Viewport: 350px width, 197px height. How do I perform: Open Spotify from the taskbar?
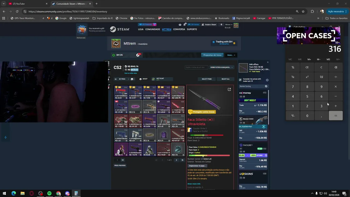pos(49,193)
